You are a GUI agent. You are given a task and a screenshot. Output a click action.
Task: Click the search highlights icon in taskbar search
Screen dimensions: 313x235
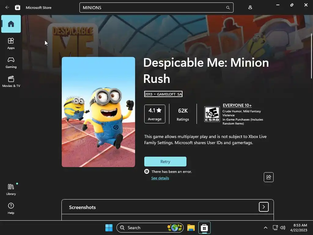(x=175, y=228)
